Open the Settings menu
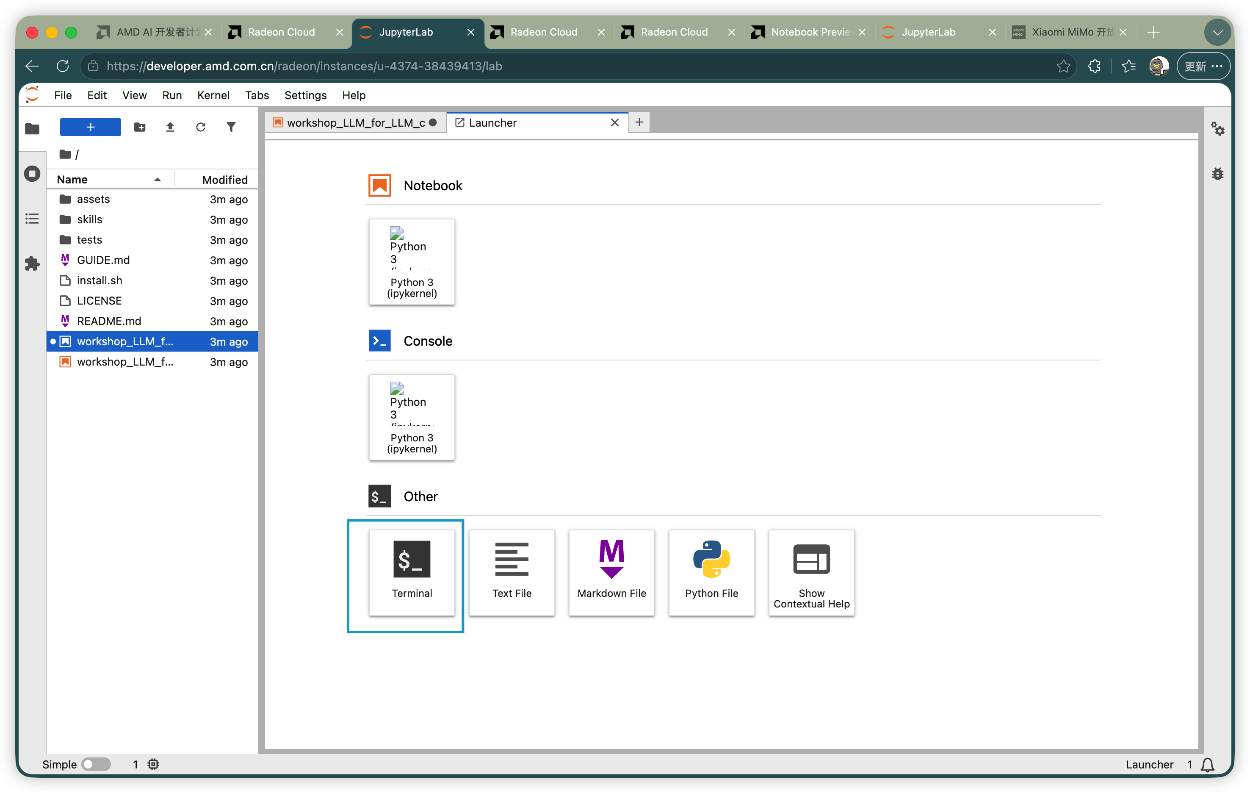The image size is (1250, 793). coord(305,95)
